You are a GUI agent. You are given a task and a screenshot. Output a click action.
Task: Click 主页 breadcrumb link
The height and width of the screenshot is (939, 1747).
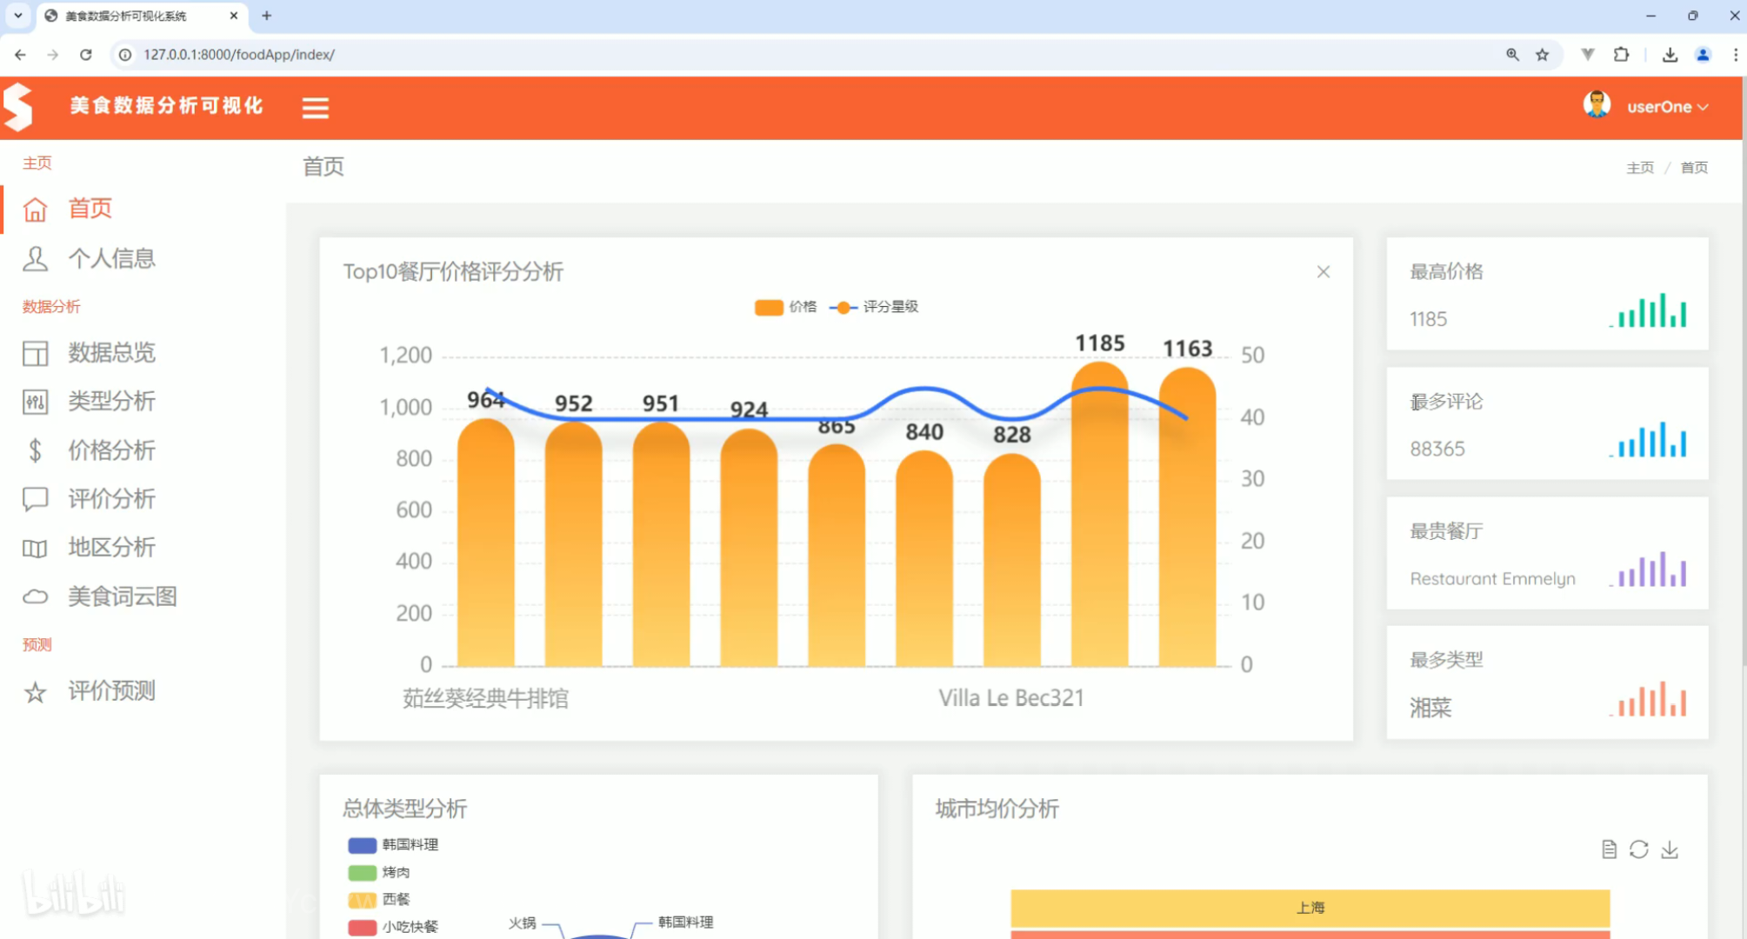(1639, 168)
